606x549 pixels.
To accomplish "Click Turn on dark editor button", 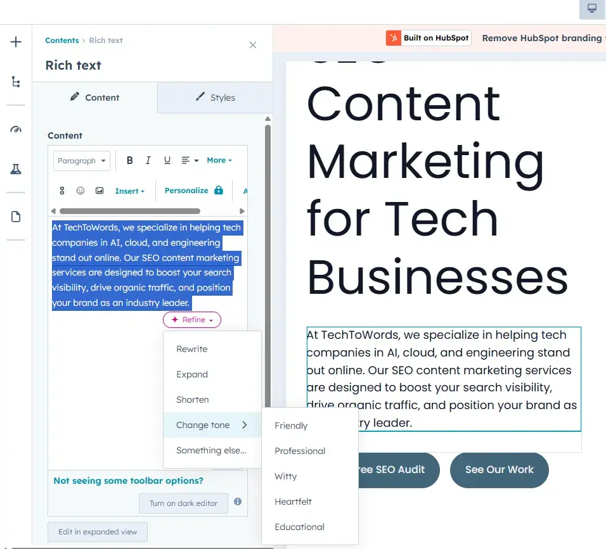I will point(183,503).
